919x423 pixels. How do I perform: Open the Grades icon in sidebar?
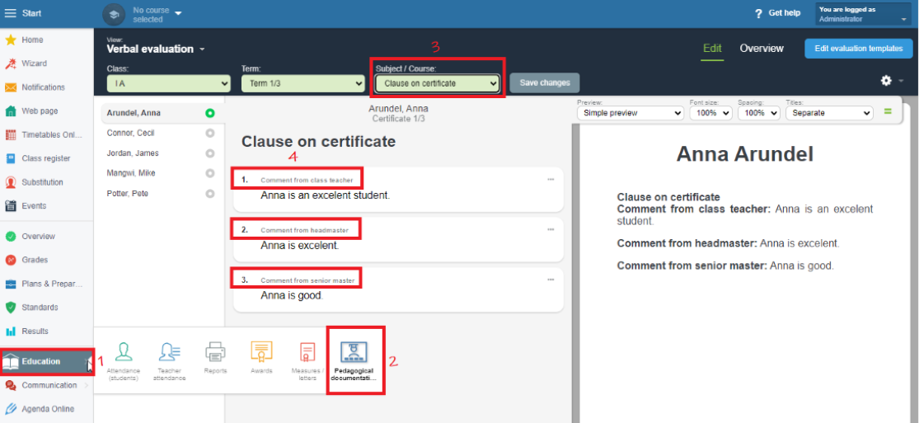10,260
